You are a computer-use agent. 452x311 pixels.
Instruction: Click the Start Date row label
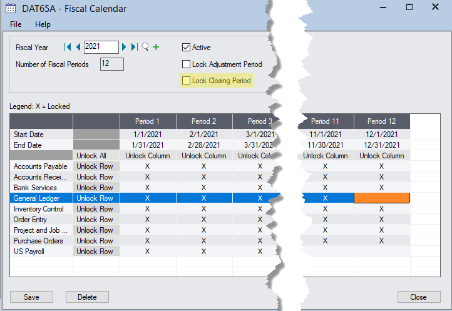pyautogui.click(x=41, y=135)
